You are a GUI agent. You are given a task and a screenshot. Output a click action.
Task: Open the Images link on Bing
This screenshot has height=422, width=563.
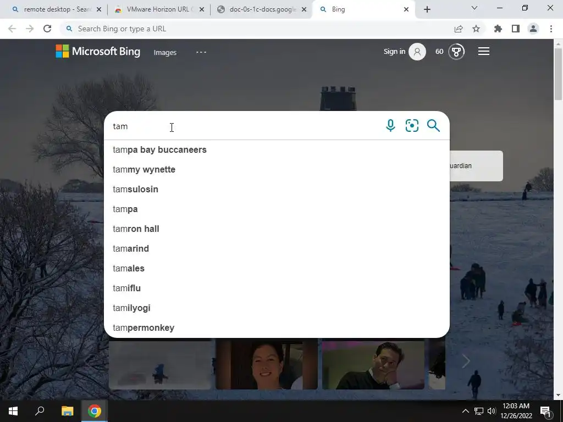click(x=165, y=52)
